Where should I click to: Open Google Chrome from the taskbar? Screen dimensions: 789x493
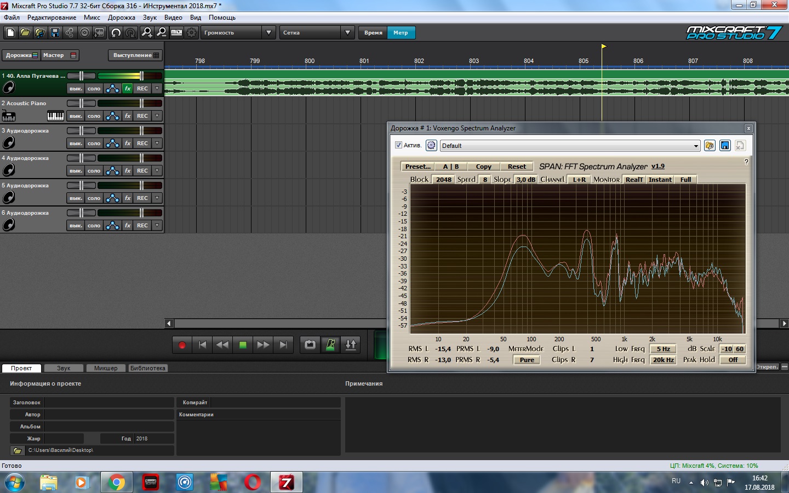click(x=116, y=483)
